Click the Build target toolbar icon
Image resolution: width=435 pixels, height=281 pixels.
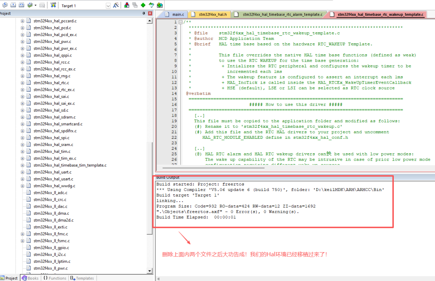[x=13, y=6]
